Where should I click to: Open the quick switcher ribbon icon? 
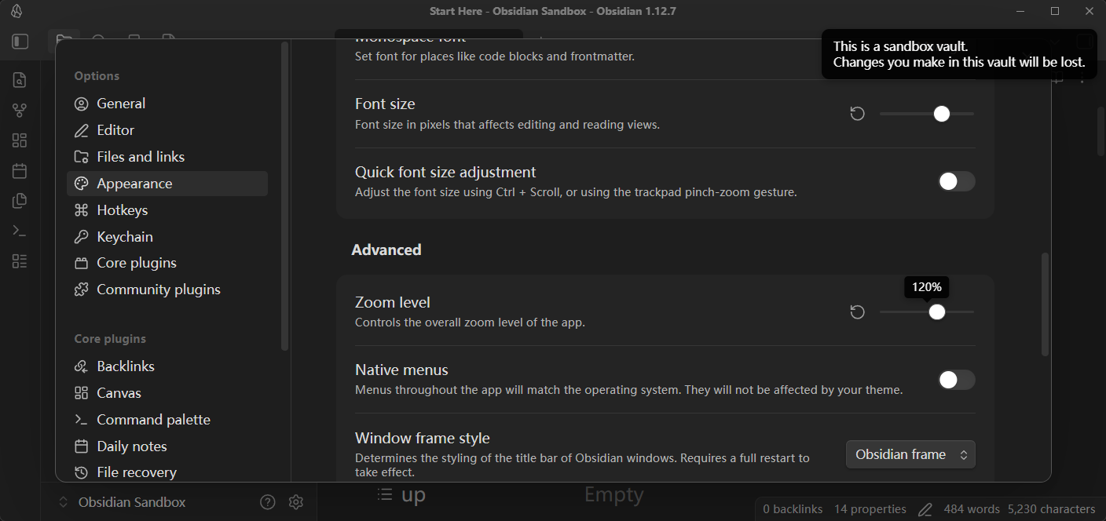point(20,80)
